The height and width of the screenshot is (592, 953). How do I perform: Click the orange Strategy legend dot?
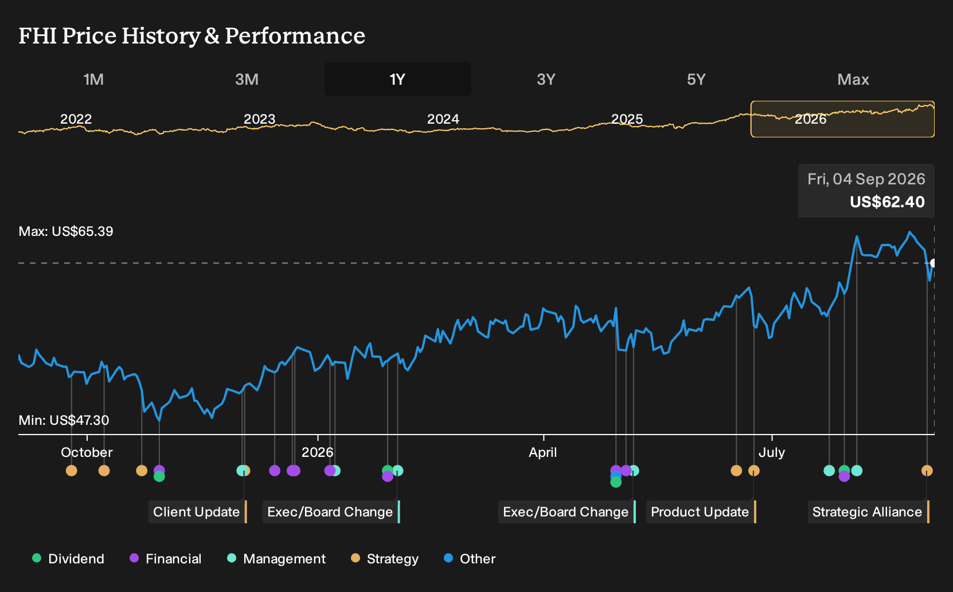(356, 558)
